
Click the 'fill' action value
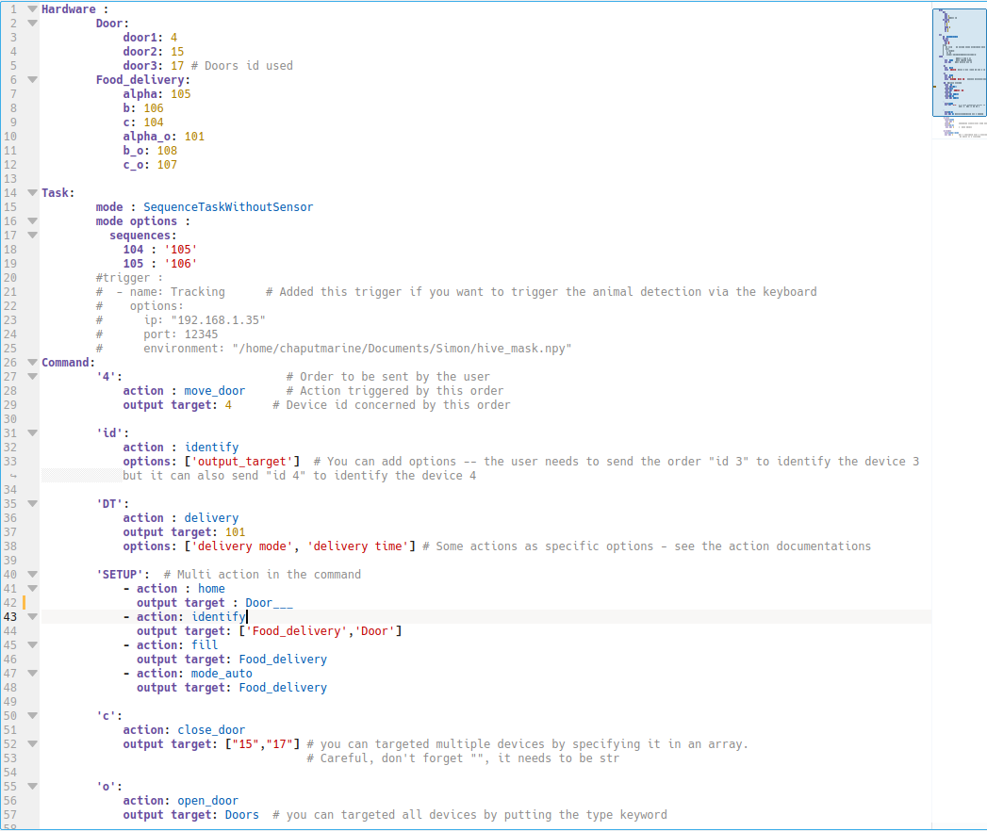205,645
